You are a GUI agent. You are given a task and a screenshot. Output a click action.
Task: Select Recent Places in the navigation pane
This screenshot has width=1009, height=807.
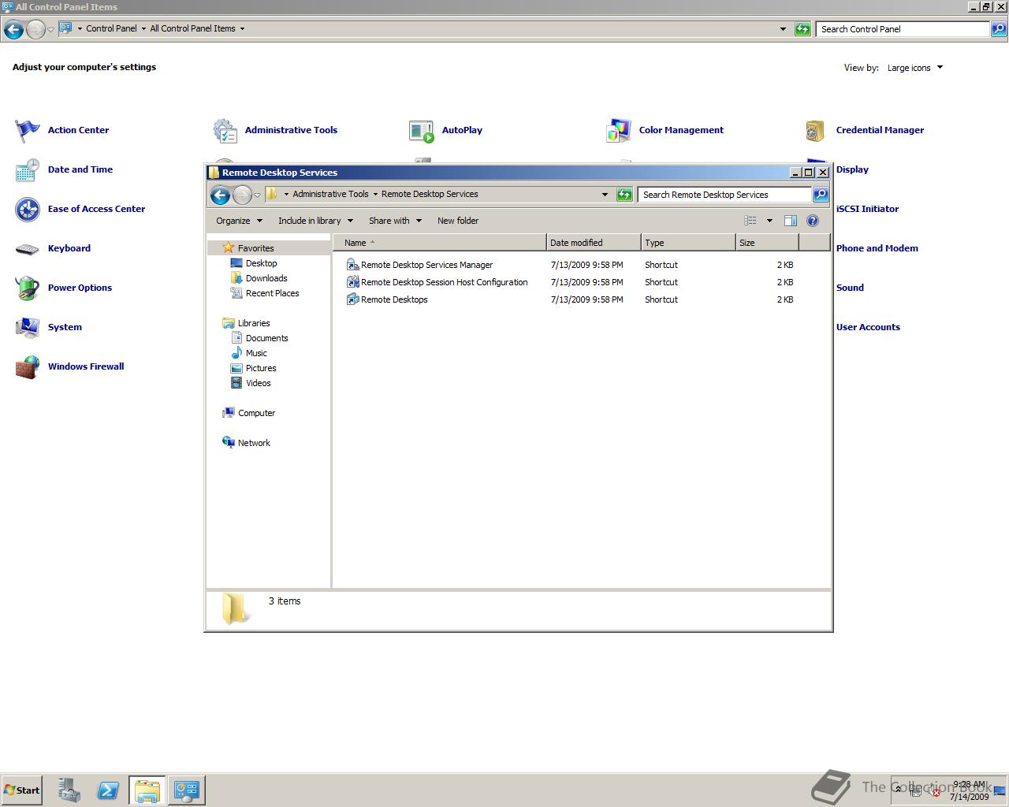pyautogui.click(x=272, y=293)
